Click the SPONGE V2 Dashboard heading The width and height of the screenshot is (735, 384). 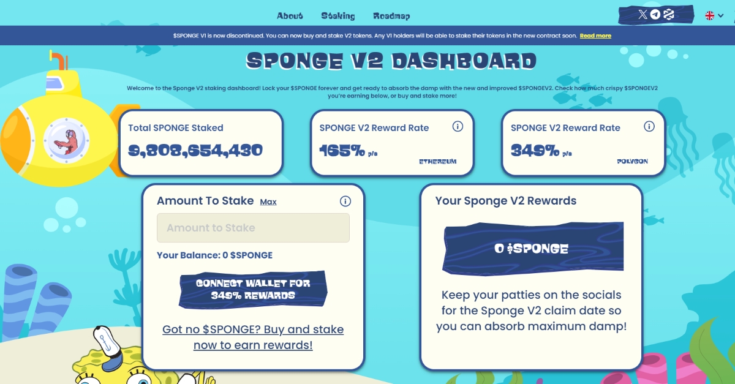coord(391,61)
